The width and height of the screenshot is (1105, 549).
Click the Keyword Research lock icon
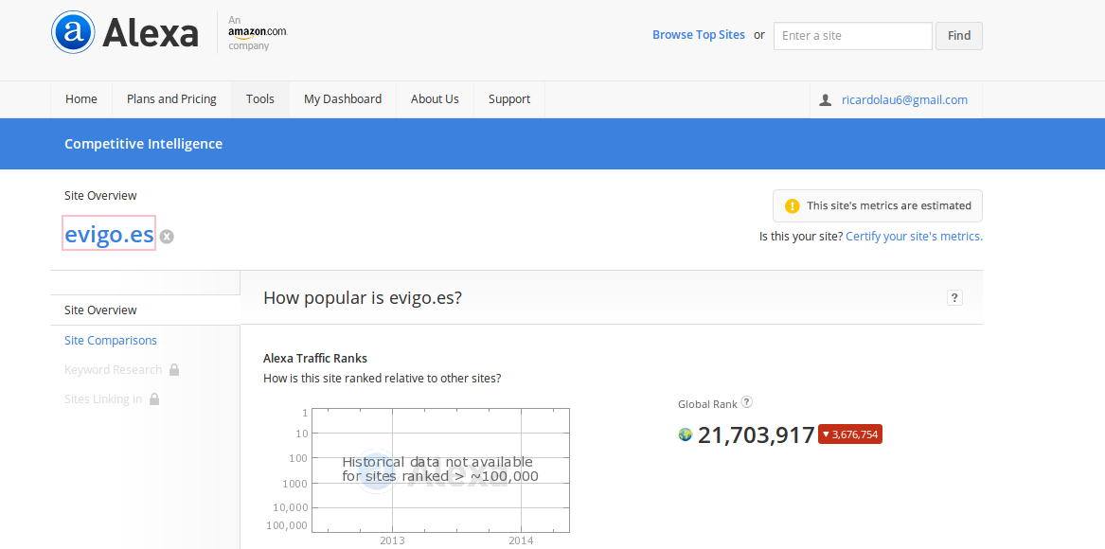pyautogui.click(x=174, y=369)
